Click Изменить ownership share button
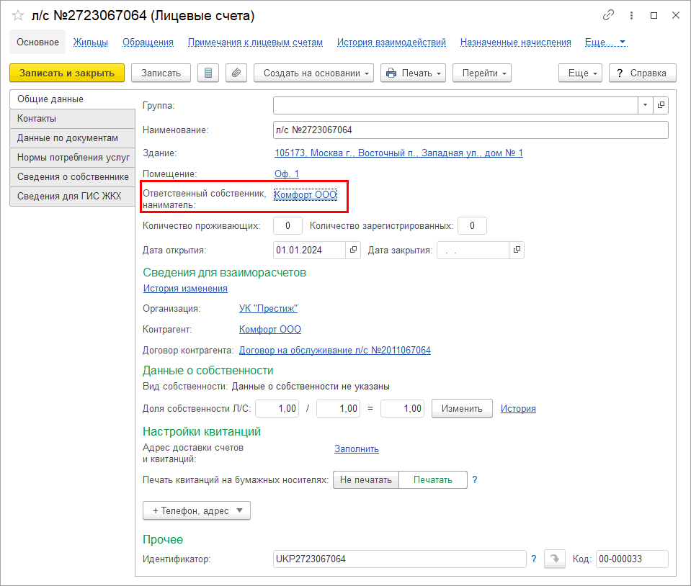 pyautogui.click(x=462, y=409)
